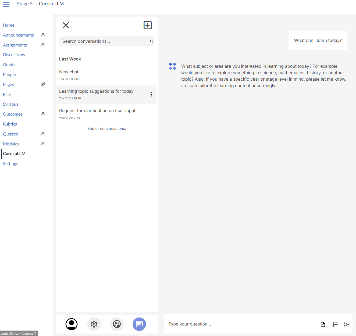Toggle the eye icon next to Pages
This screenshot has height=336, width=356.
(x=43, y=84)
